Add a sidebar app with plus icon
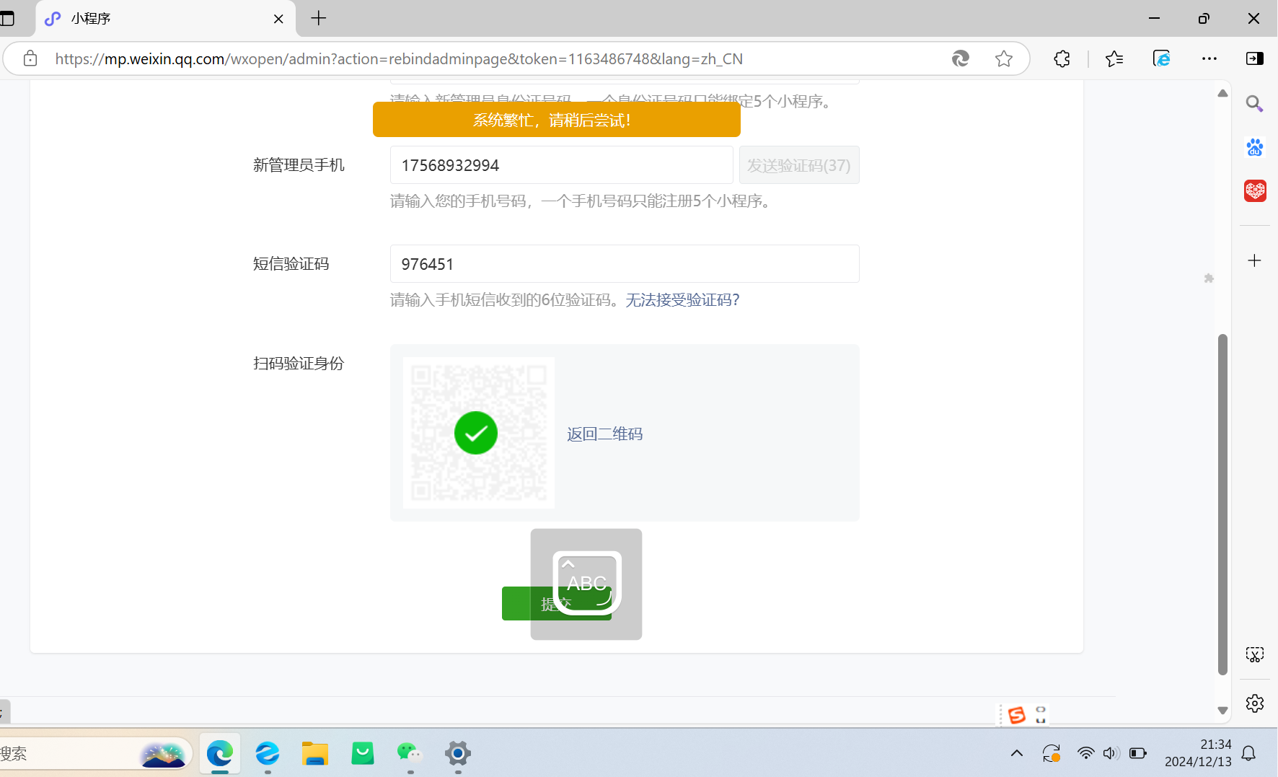 tap(1255, 260)
